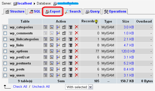This screenshot has width=155, height=91.
Task: Check the wp_options row checkbox
Action: coord(5,51)
